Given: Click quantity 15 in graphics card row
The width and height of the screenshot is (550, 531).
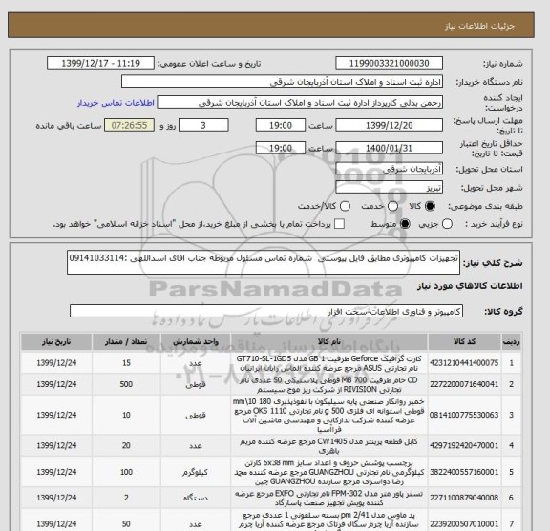Looking at the screenshot, I should 126,363.
